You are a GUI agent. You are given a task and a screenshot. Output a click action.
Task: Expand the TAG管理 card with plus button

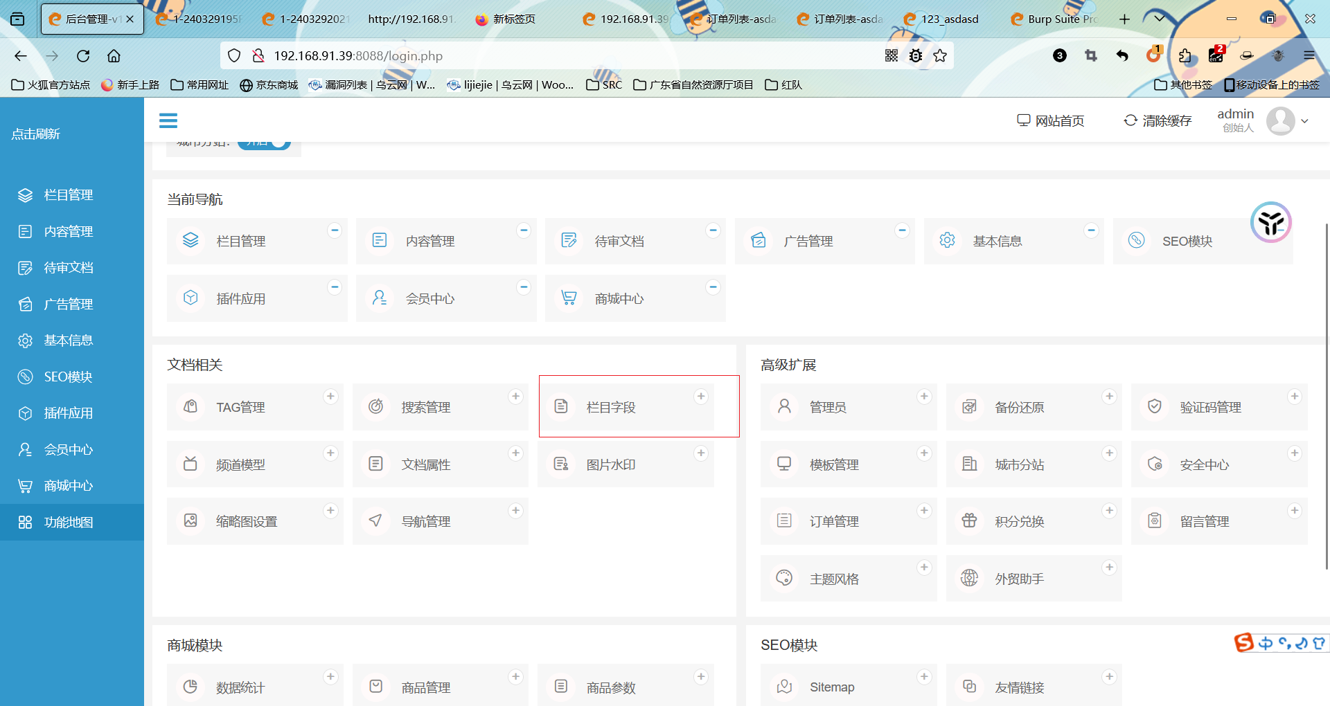[x=330, y=397]
